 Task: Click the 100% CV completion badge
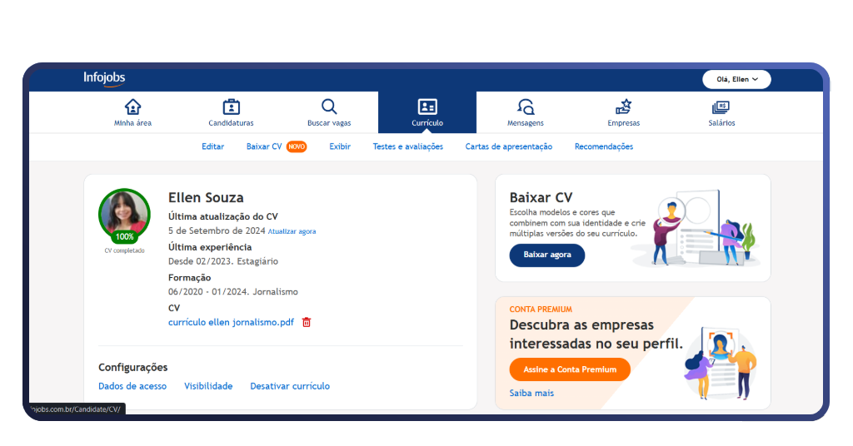pos(125,237)
